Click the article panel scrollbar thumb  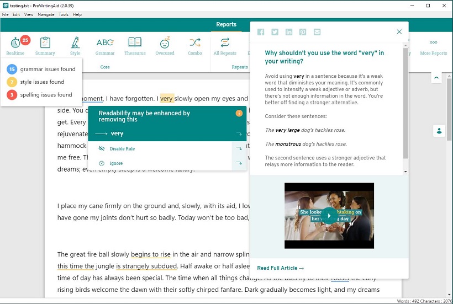point(405,103)
